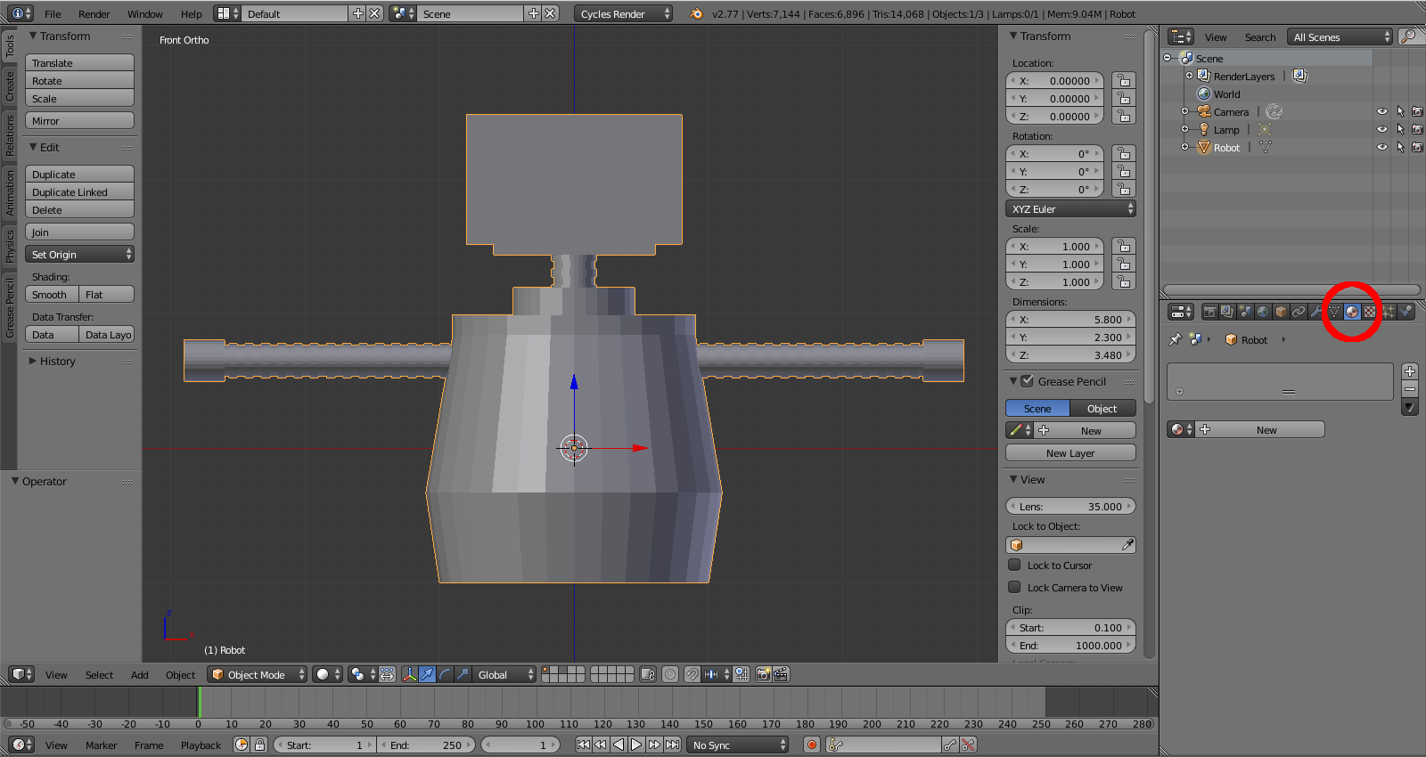Viewport: 1426px width, 757px height.
Task: Switch to the Create tab
Action: coord(10,86)
